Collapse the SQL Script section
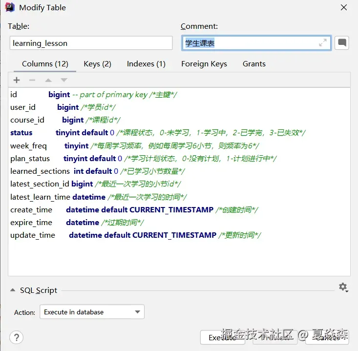The height and width of the screenshot is (351, 358). [x=13, y=290]
